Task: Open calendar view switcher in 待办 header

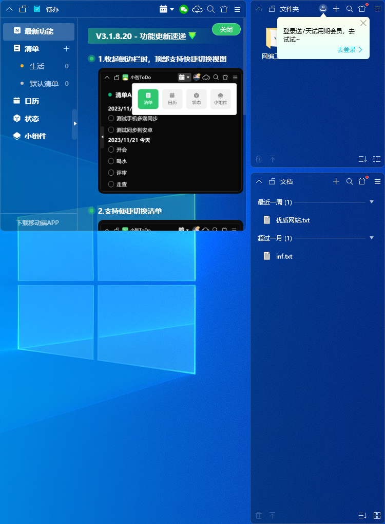Action: (167, 9)
